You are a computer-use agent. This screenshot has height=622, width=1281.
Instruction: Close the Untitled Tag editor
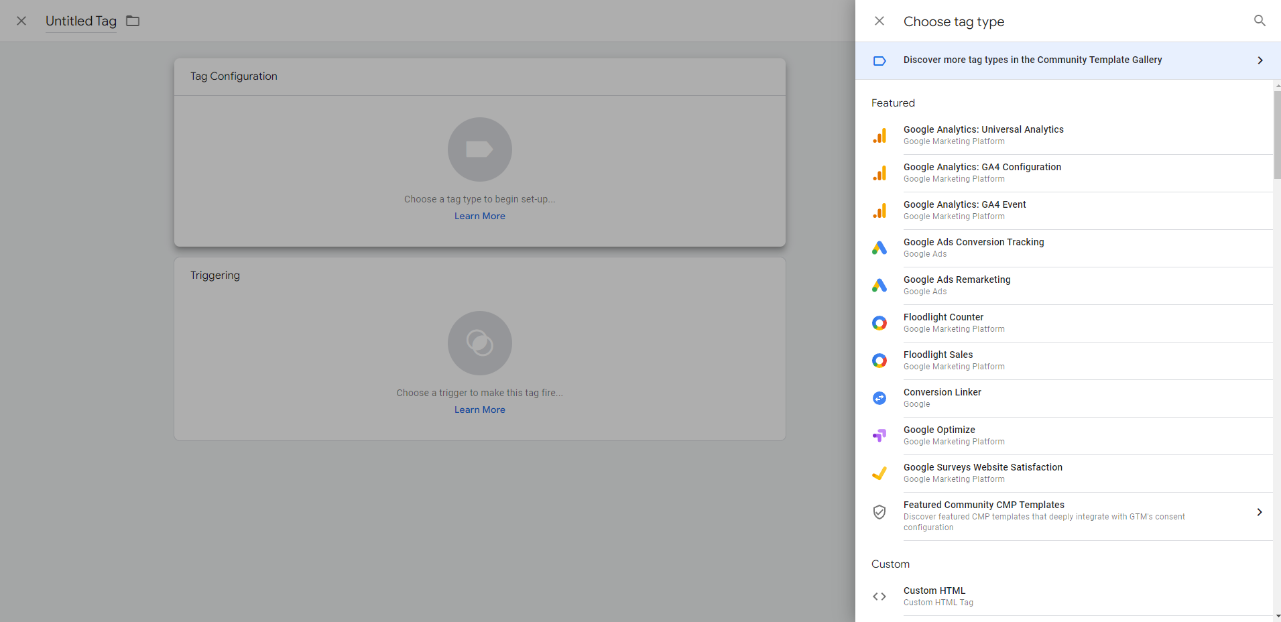(x=21, y=21)
